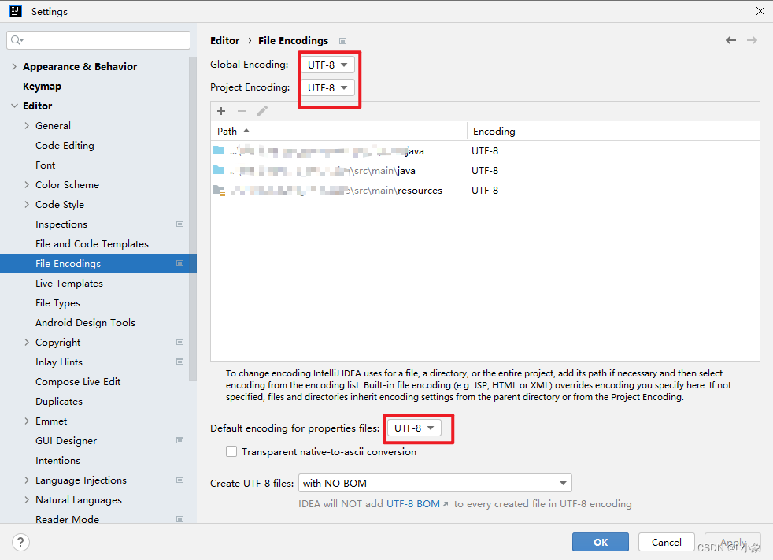Open the Project Encoding dropdown
The width and height of the screenshot is (773, 560).
[327, 87]
